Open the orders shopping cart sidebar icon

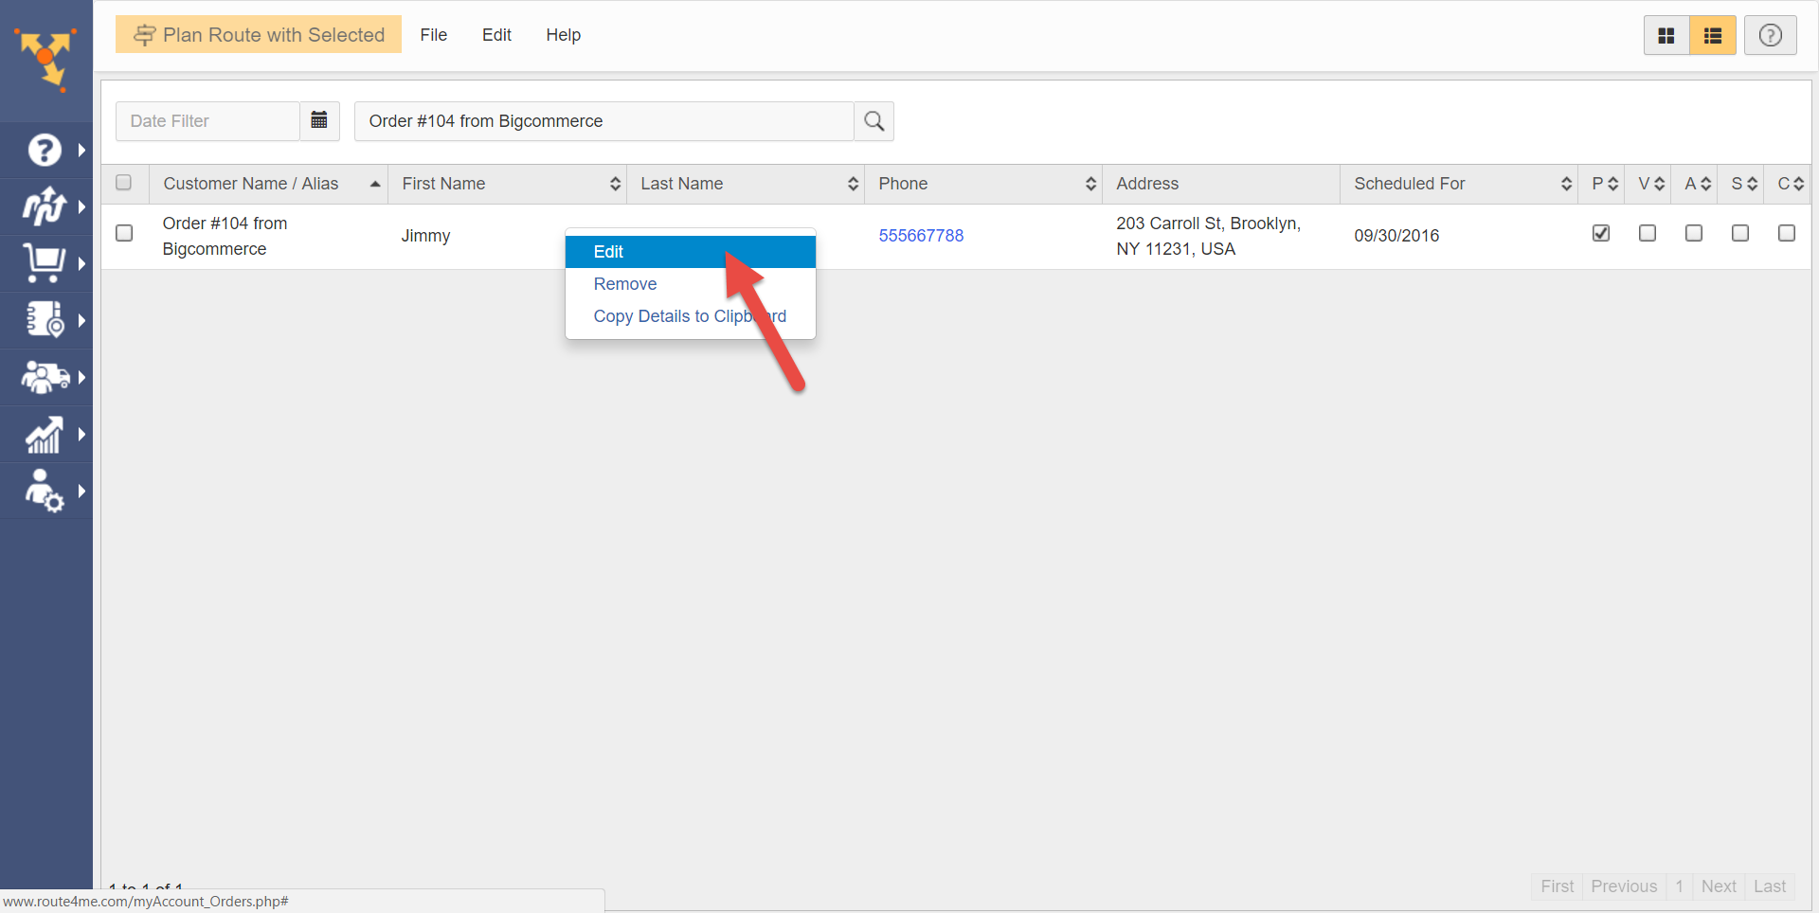(45, 263)
